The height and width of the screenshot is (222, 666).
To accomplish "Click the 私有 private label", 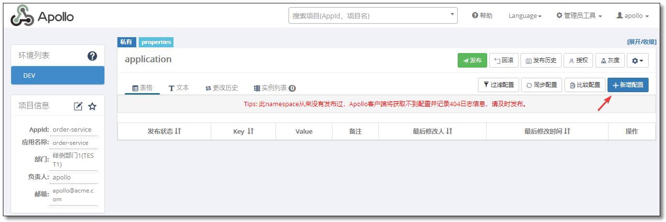I will coord(127,42).
